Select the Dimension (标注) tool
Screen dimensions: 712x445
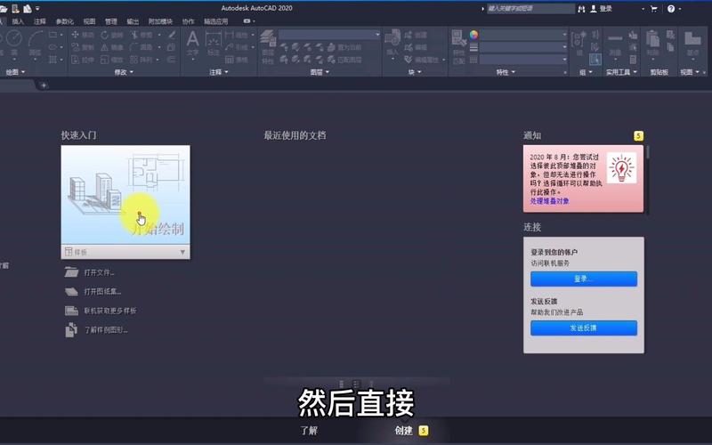(x=213, y=44)
